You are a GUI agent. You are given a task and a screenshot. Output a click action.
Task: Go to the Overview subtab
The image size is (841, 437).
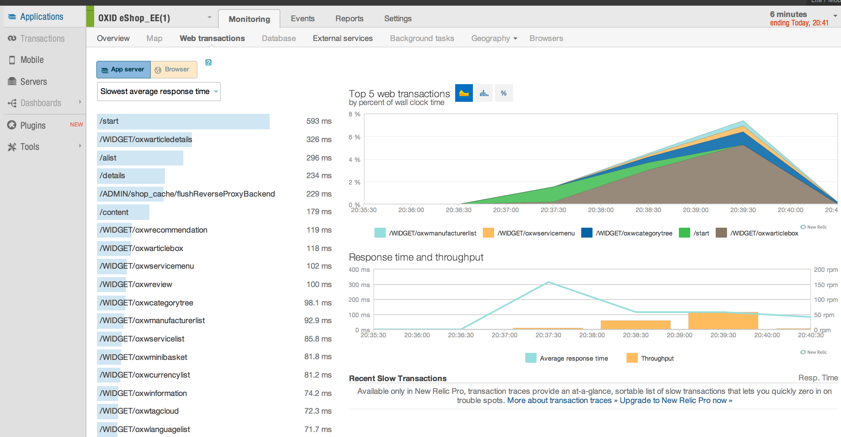tap(113, 38)
